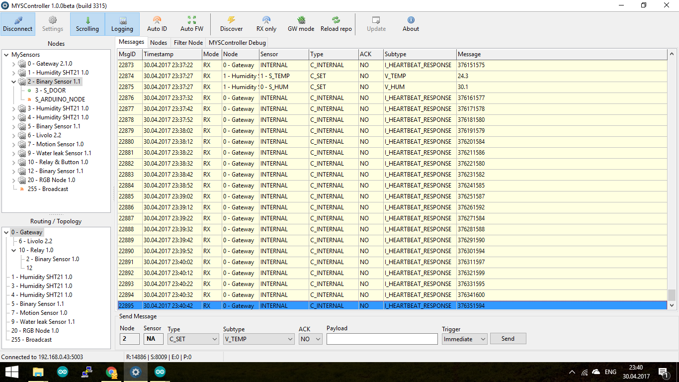Toggle GW mode in the toolbar
The height and width of the screenshot is (382, 679).
(301, 24)
